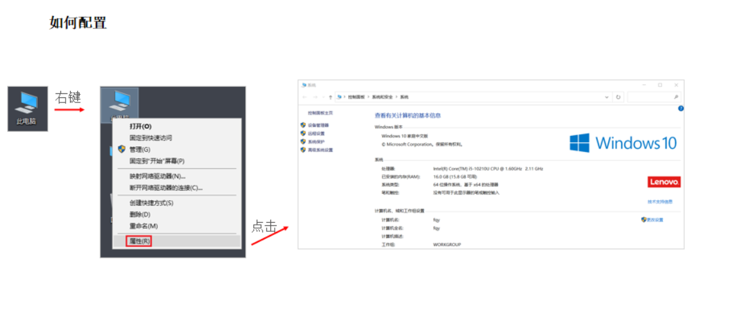Viewport: 733px width, 331px height.
Task: Select 映射网络驱动器(N)... menu entry
Action: point(177,176)
